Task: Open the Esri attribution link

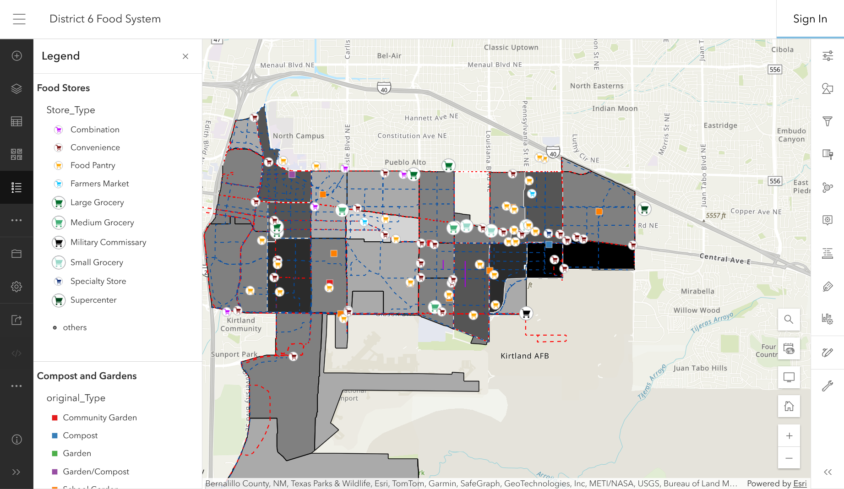Action: [799, 484]
